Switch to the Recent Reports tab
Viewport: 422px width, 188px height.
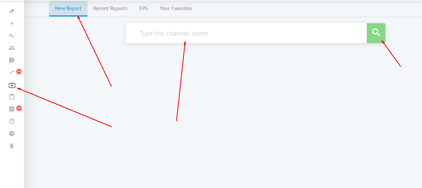[110, 9]
